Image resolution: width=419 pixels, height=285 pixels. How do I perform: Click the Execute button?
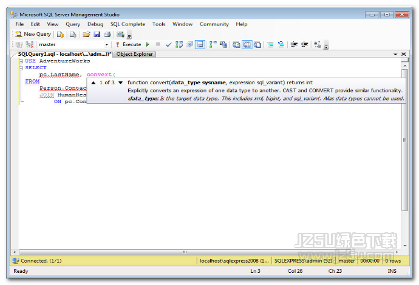point(129,44)
